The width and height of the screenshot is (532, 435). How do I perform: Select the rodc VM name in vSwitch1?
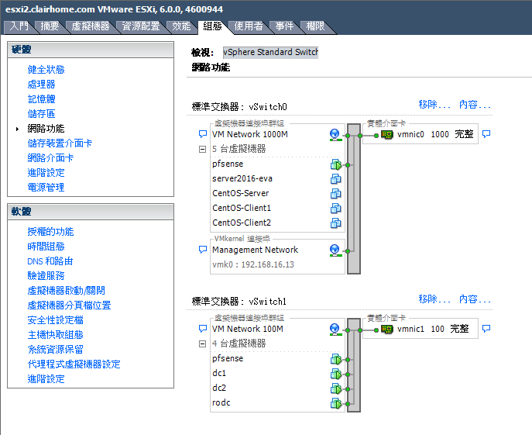point(221,403)
